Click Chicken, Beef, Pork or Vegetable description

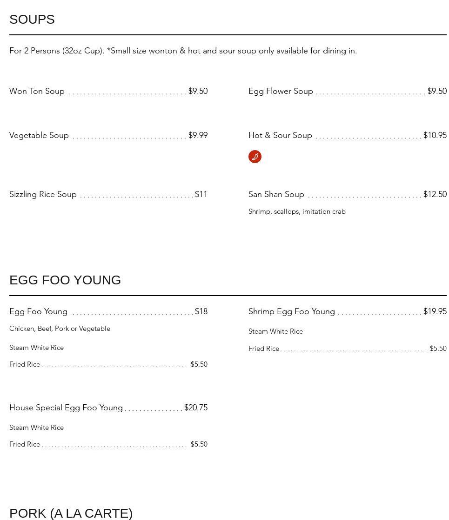click(60, 329)
